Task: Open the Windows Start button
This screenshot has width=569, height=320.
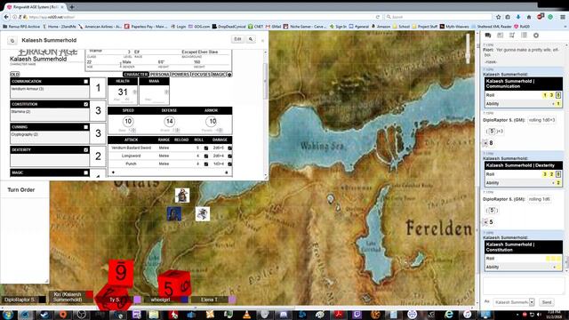Action: click(8, 314)
